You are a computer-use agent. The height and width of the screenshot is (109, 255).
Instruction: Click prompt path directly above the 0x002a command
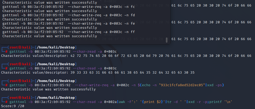pyautogui.click(x=50, y=98)
